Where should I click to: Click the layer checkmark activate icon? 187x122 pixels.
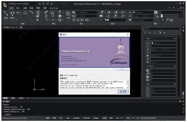(x=122, y=16)
